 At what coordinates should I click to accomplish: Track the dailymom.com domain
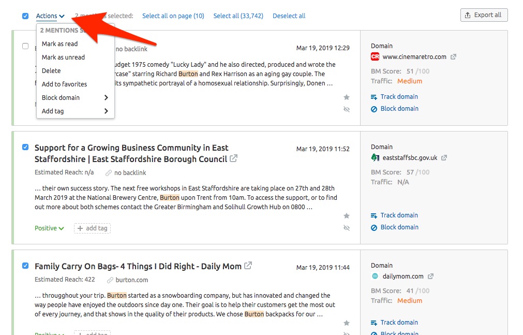(x=394, y=322)
